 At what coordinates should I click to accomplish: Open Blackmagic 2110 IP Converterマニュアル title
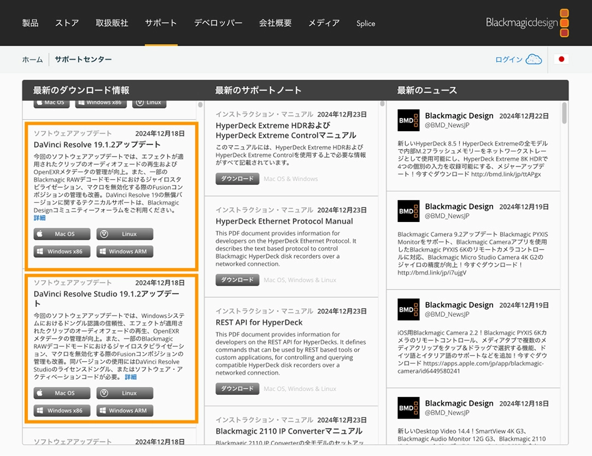pyautogui.click(x=289, y=431)
